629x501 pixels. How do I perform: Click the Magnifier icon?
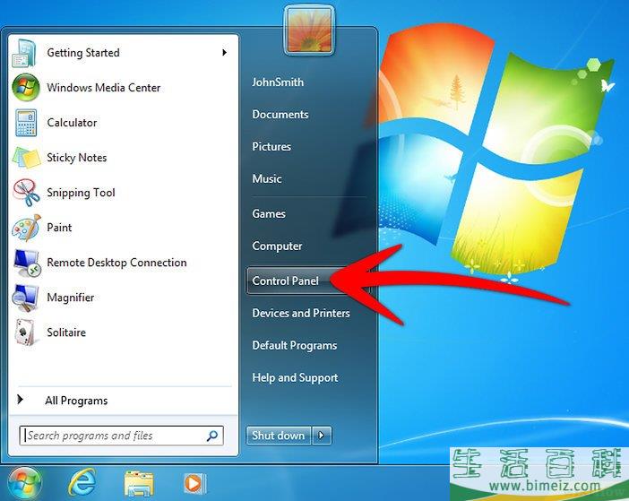(x=26, y=298)
